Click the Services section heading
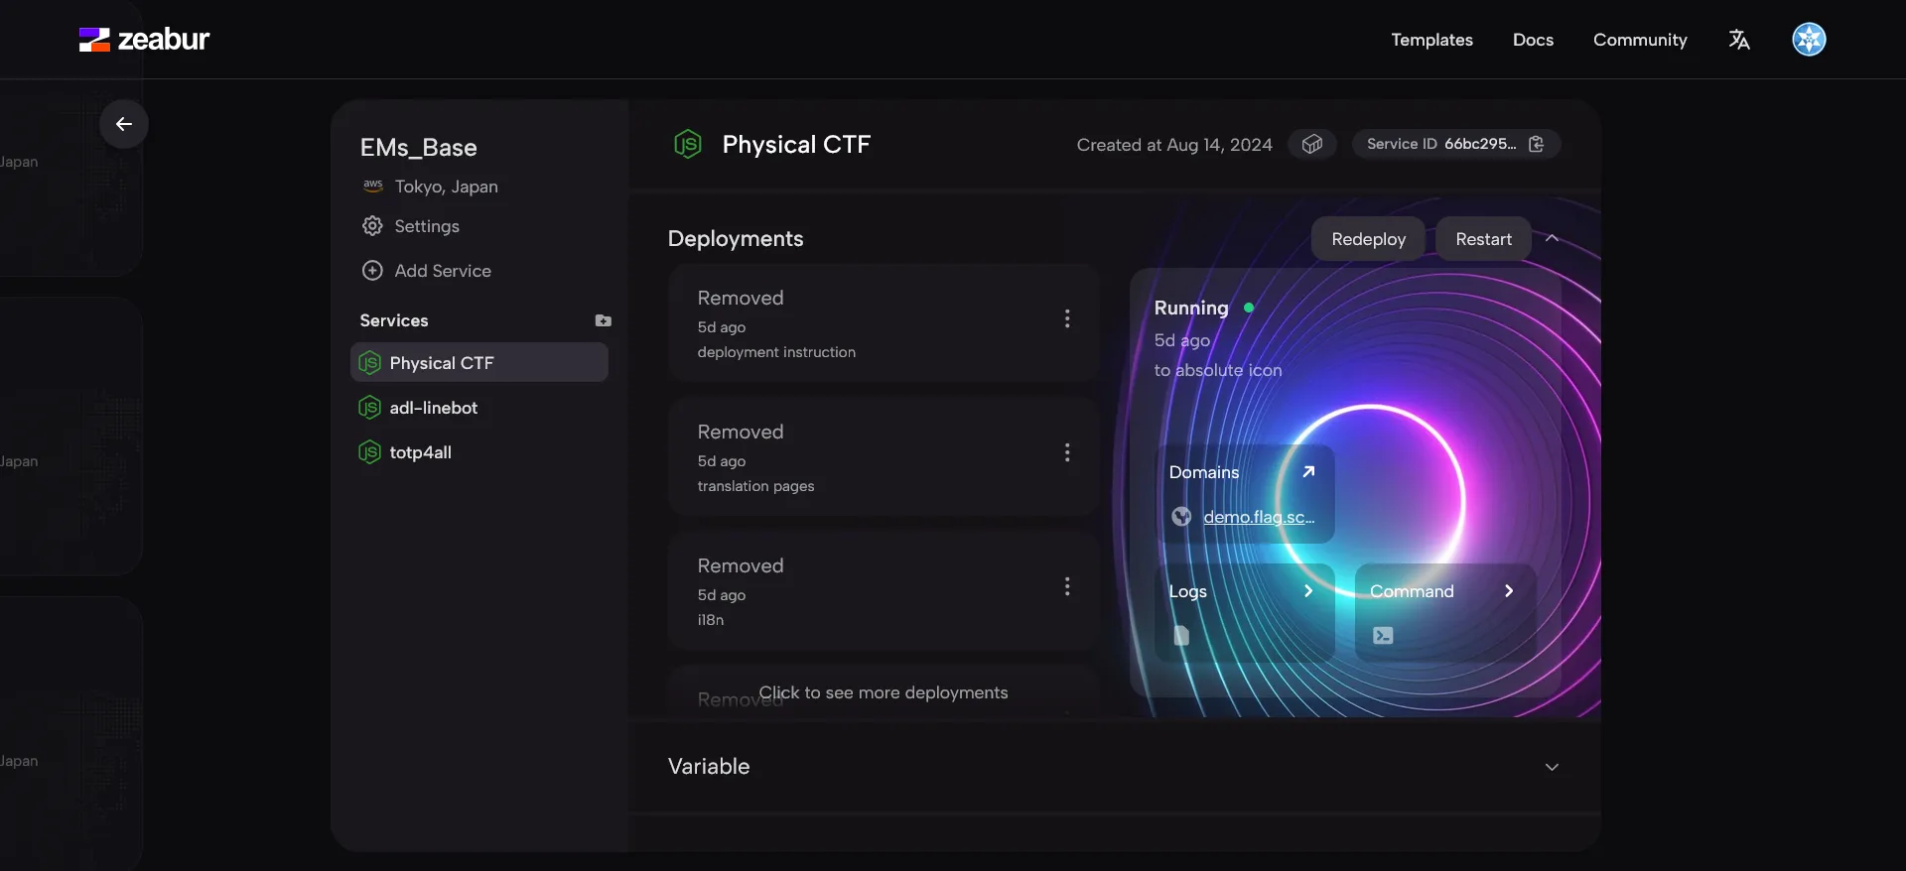The width and height of the screenshot is (1906, 871). tap(394, 320)
